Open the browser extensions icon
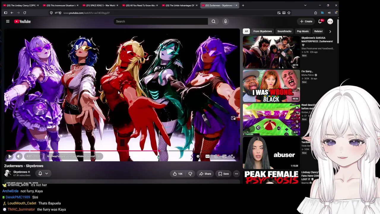Image resolution: width=380 pixels, height=214 pixels. coord(316,13)
